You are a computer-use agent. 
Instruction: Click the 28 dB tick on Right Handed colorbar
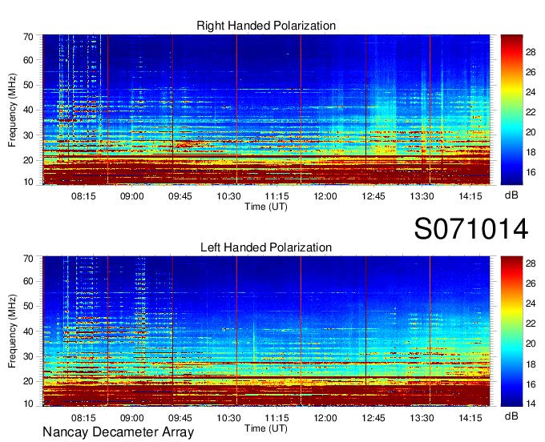(x=531, y=52)
